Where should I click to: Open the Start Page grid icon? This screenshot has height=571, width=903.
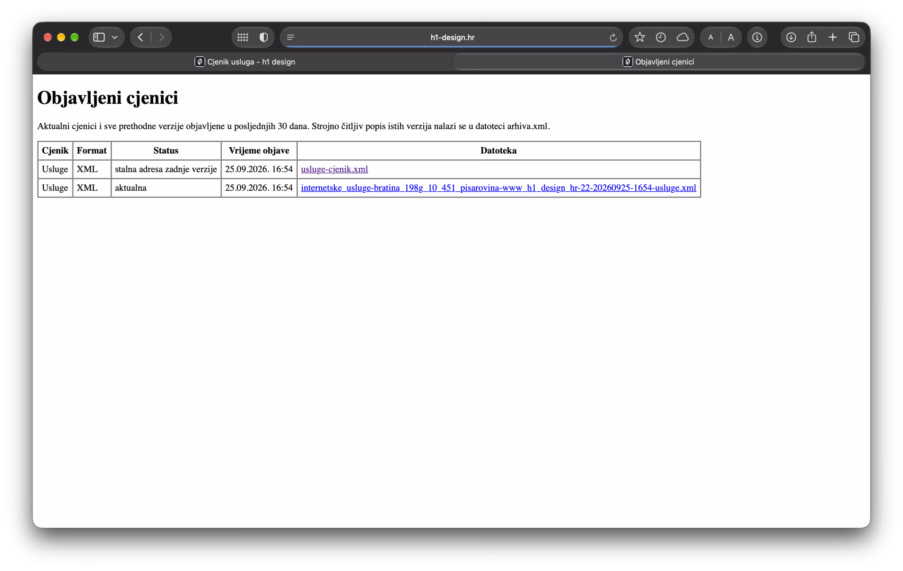(x=243, y=37)
